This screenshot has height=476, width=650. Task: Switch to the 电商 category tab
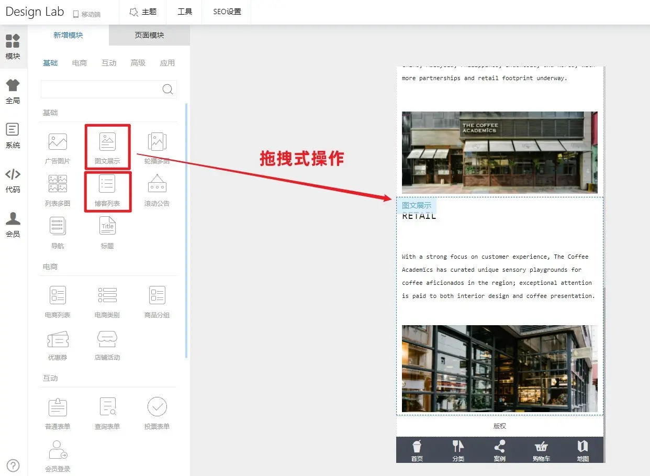(x=80, y=63)
